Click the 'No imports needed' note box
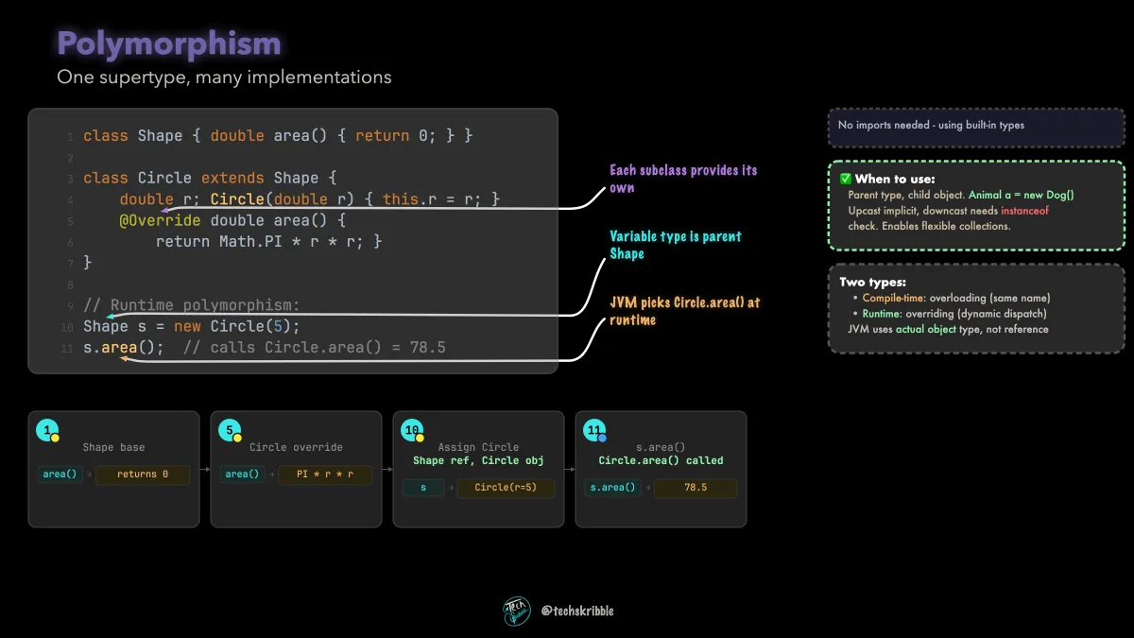The image size is (1134, 638). click(976, 126)
